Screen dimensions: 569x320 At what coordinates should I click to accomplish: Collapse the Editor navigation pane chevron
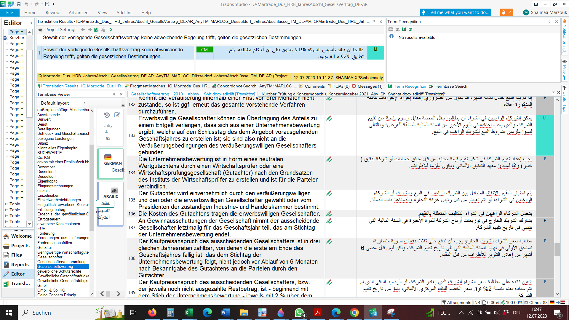click(31, 23)
